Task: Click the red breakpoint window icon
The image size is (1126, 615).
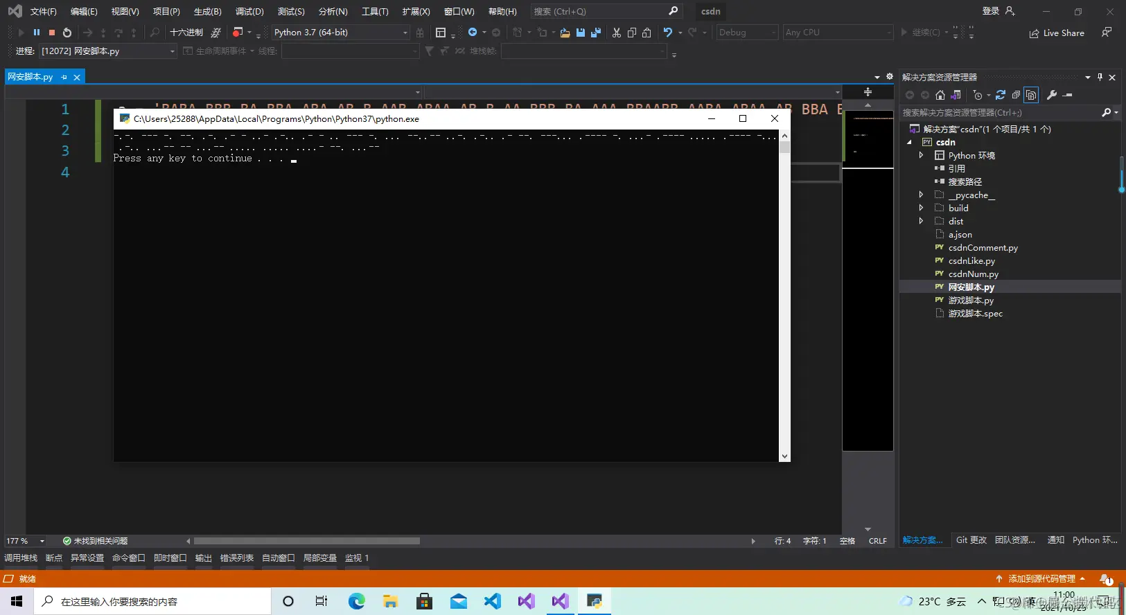Action: pyautogui.click(x=238, y=33)
